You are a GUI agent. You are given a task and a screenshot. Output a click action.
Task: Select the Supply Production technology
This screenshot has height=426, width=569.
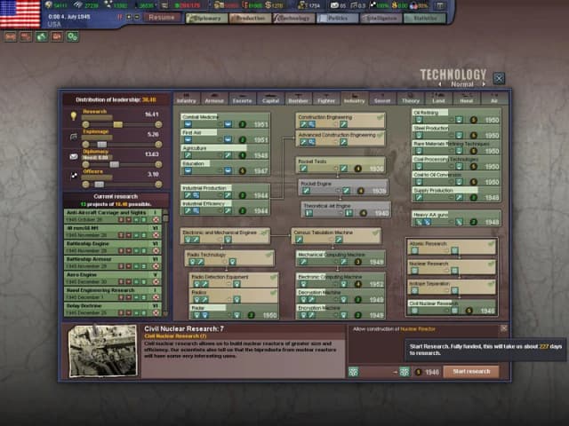coord(456,193)
